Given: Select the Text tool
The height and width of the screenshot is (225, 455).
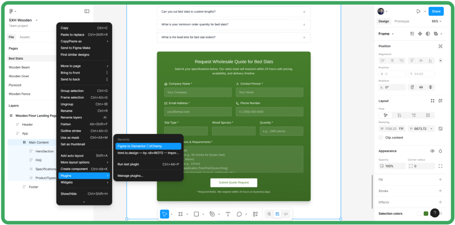Looking at the screenshot, I should pos(228,214).
